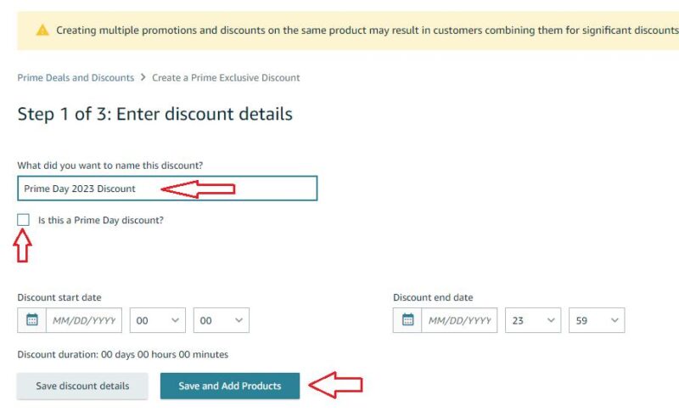Click the Save discount details button

(x=82, y=386)
